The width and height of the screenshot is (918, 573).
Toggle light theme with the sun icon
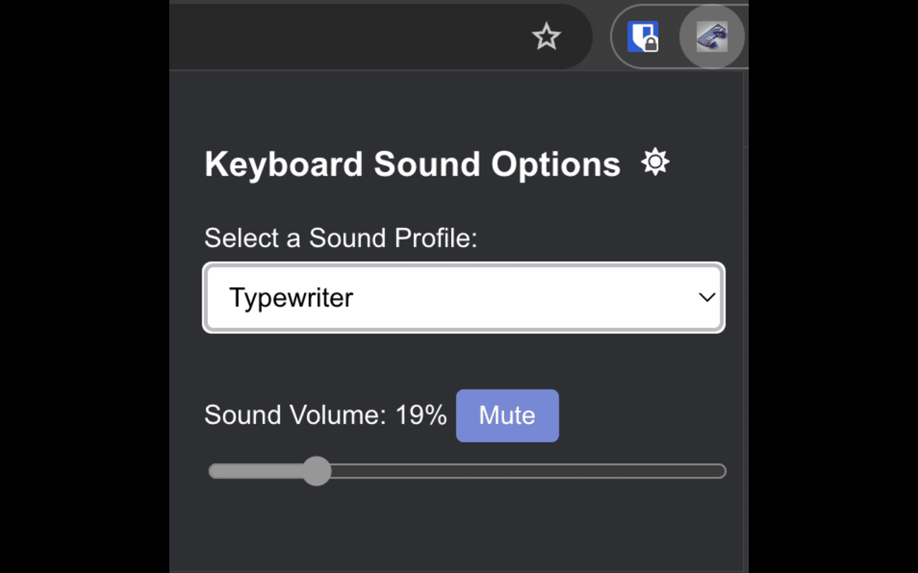click(655, 163)
